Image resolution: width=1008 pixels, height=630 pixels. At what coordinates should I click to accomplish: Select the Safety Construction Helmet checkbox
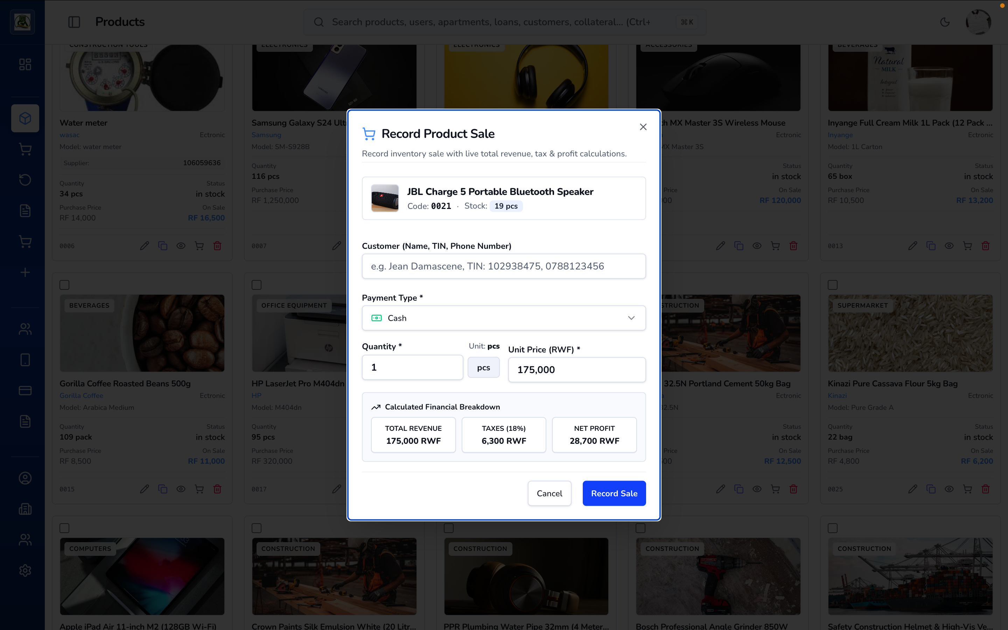833,528
